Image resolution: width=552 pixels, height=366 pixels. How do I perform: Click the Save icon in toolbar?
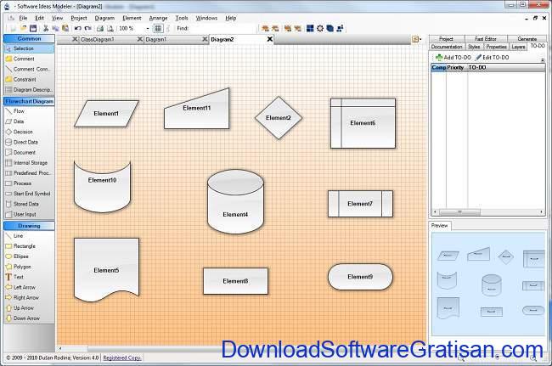[x=32, y=28]
